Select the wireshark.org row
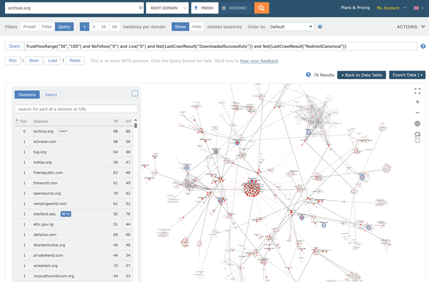This screenshot has width=429, height=282. click(74, 266)
